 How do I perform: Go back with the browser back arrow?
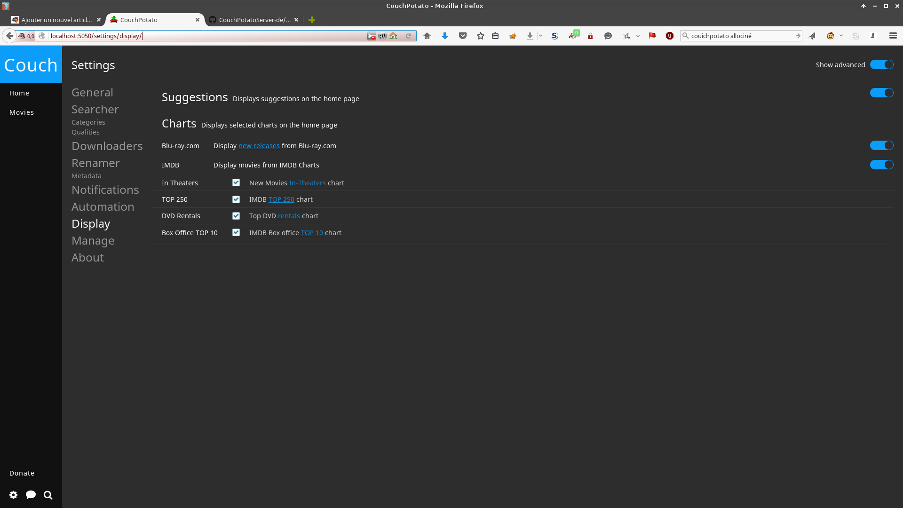tap(9, 36)
